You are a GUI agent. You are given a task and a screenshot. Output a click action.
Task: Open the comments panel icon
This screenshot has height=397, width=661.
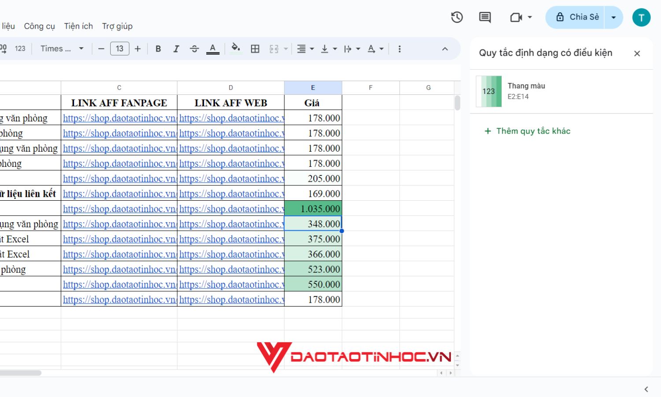coord(484,17)
